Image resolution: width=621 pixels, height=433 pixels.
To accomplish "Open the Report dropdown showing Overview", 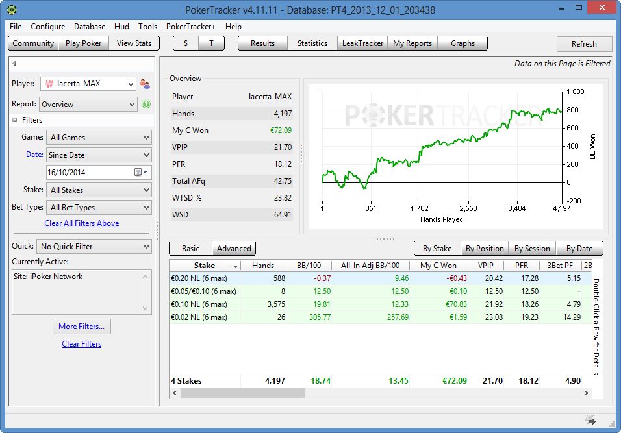I will coord(88,105).
